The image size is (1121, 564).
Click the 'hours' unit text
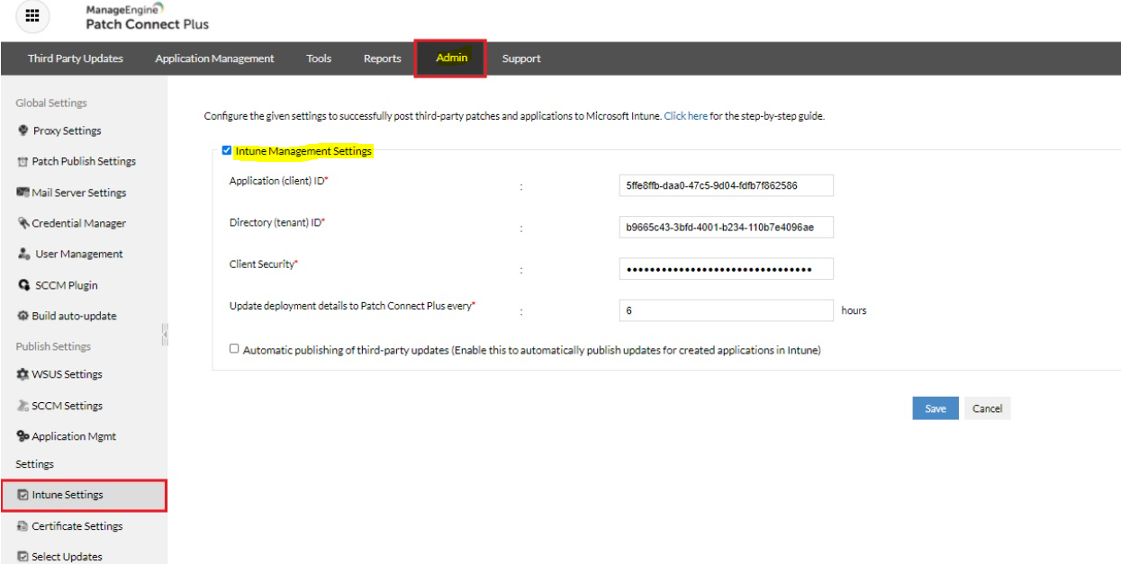pyautogui.click(x=854, y=310)
